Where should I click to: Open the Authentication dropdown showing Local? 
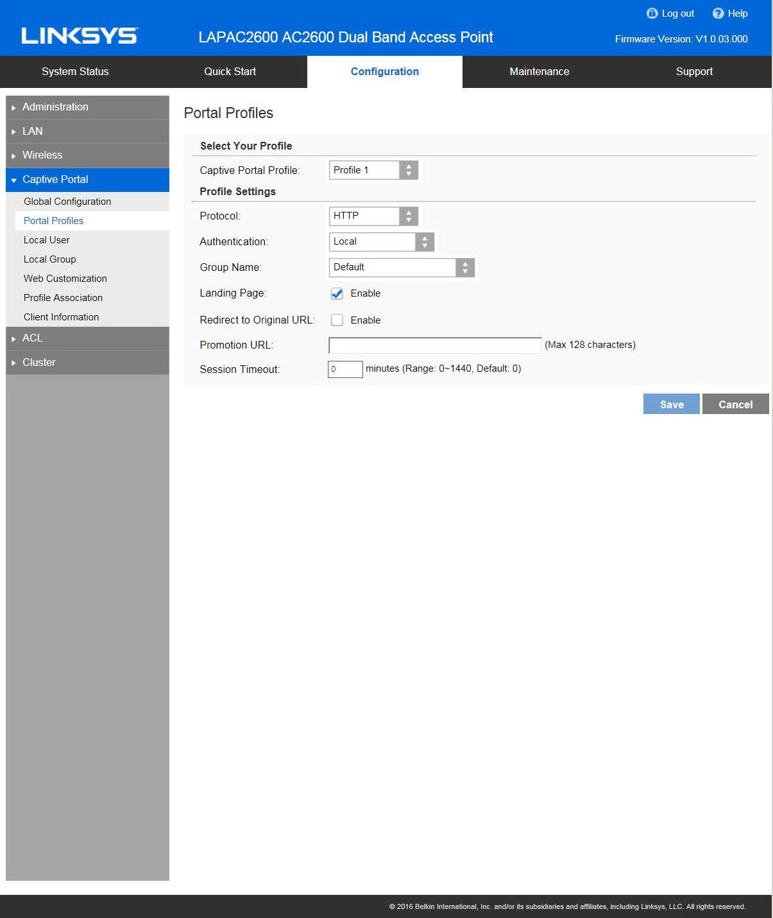pyautogui.click(x=382, y=241)
